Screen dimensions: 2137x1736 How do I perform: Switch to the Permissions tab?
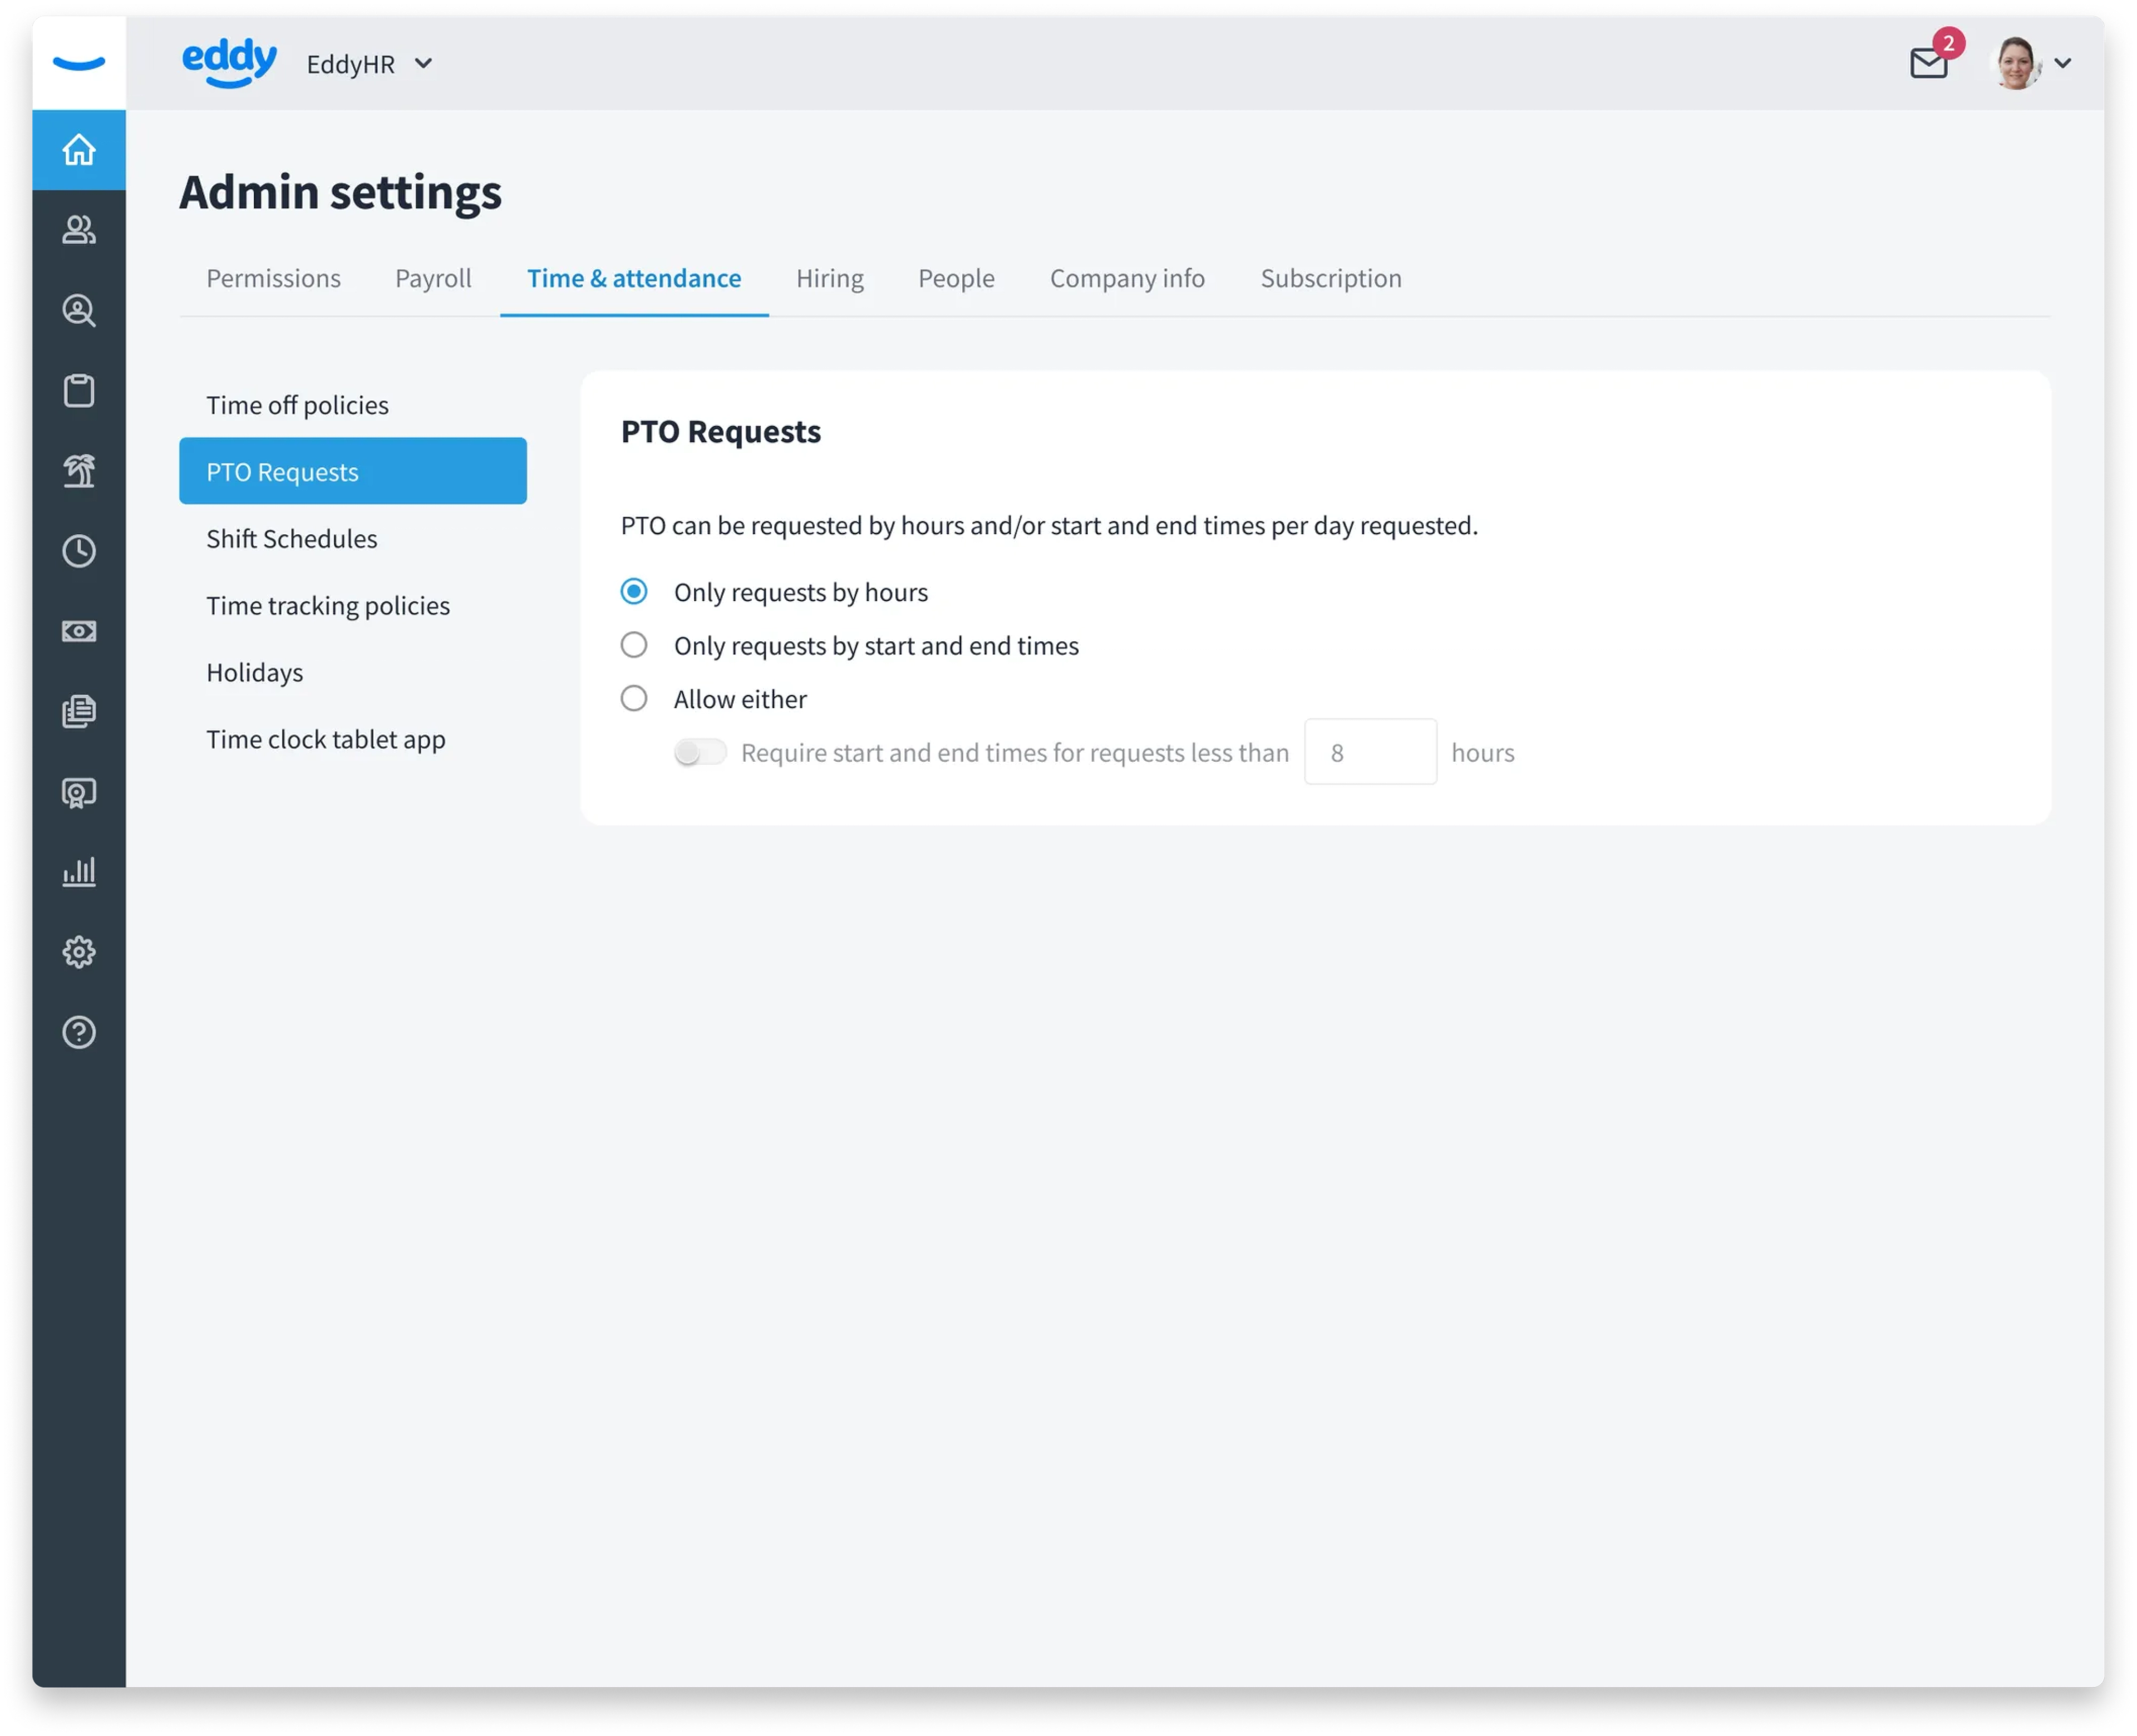point(273,278)
